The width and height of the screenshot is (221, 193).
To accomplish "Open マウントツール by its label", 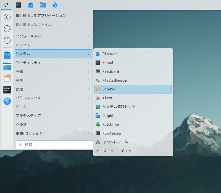I will [115, 142].
